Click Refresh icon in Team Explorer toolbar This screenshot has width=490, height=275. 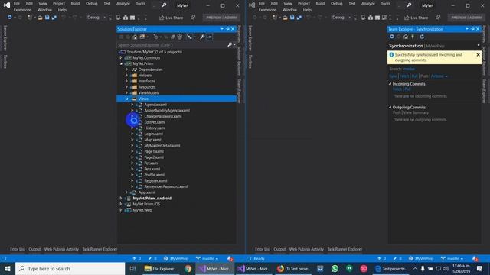click(x=422, y=37)
